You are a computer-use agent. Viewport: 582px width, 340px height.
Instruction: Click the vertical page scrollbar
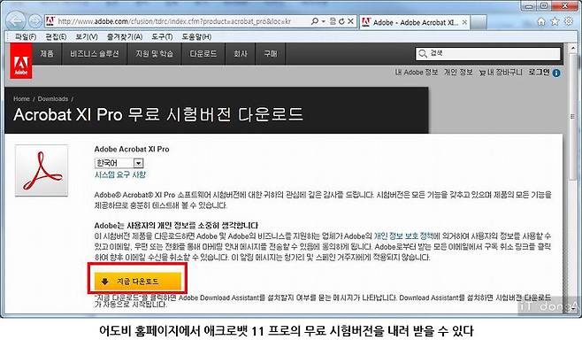click(x=573, y=178)
